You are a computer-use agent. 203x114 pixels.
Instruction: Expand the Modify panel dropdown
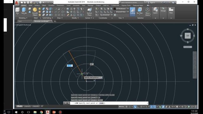coord(75,18)
